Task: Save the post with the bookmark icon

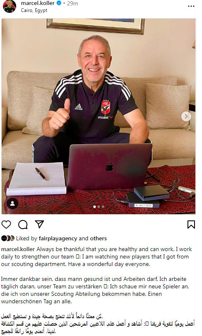Action: tap(191, 225)
